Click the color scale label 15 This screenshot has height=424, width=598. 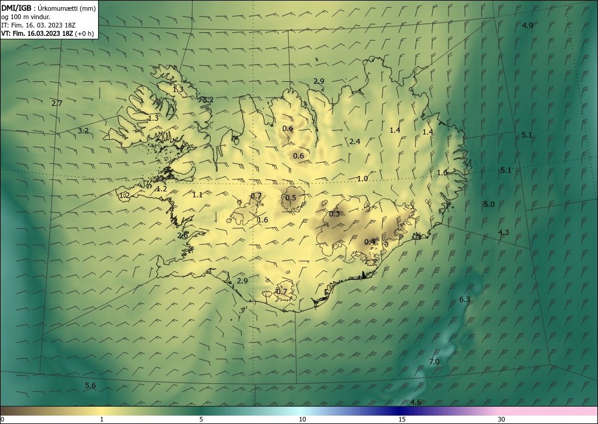402,419
